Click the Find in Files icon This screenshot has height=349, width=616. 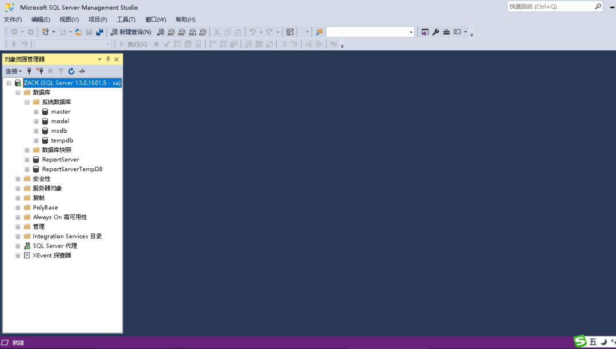point(319,32)
